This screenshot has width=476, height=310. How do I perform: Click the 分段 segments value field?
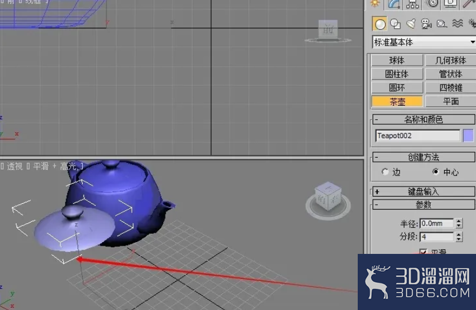436,237
